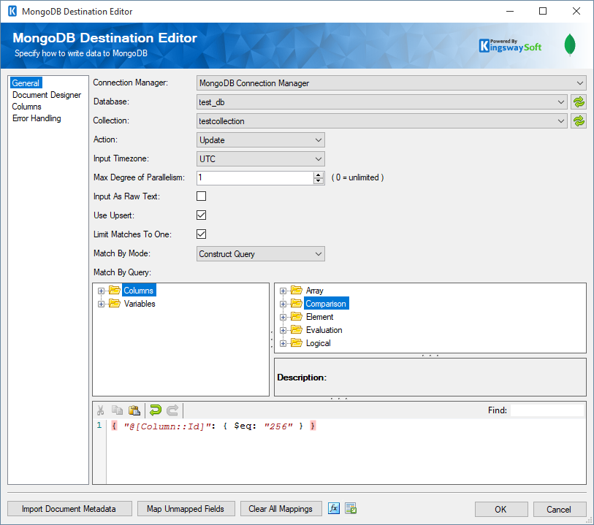Click the green Undo arrow icon

[156, 410]
